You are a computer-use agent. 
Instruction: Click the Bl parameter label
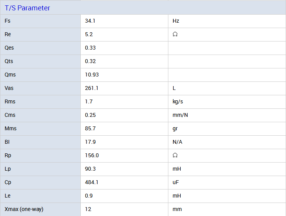coord(7,142)
